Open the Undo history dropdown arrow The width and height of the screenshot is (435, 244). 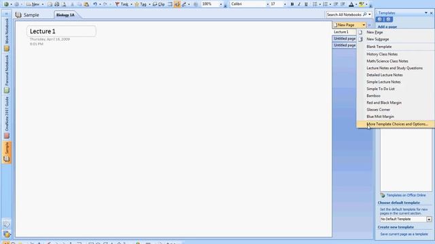click(x=100, y=4)
